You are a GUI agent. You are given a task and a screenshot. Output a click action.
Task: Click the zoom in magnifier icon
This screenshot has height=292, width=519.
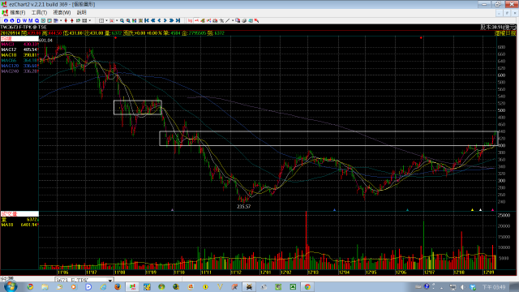[122, 20]
